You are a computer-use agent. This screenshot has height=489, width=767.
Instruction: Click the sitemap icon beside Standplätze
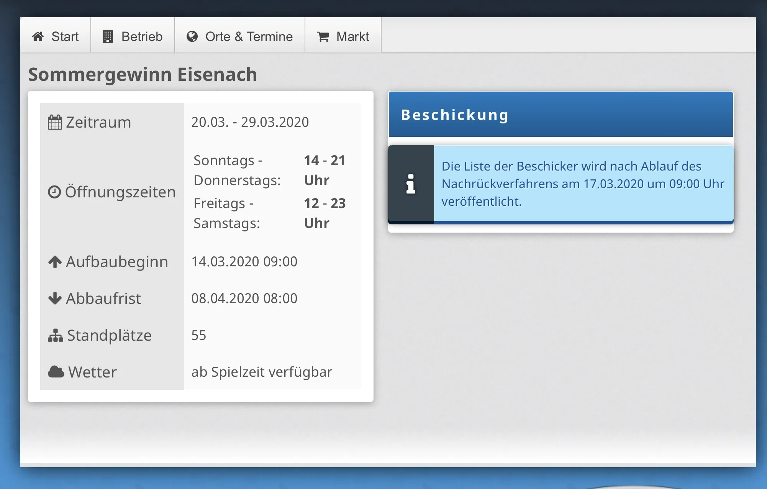56,335
